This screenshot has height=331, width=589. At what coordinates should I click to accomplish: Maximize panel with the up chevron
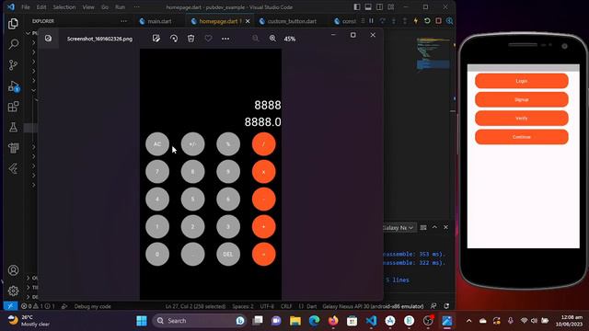(434, 227)
